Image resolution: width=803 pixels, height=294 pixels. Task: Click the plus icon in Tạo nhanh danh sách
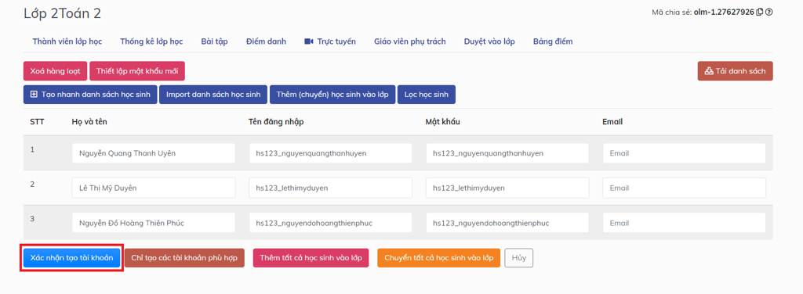click(x=34, y=95)
